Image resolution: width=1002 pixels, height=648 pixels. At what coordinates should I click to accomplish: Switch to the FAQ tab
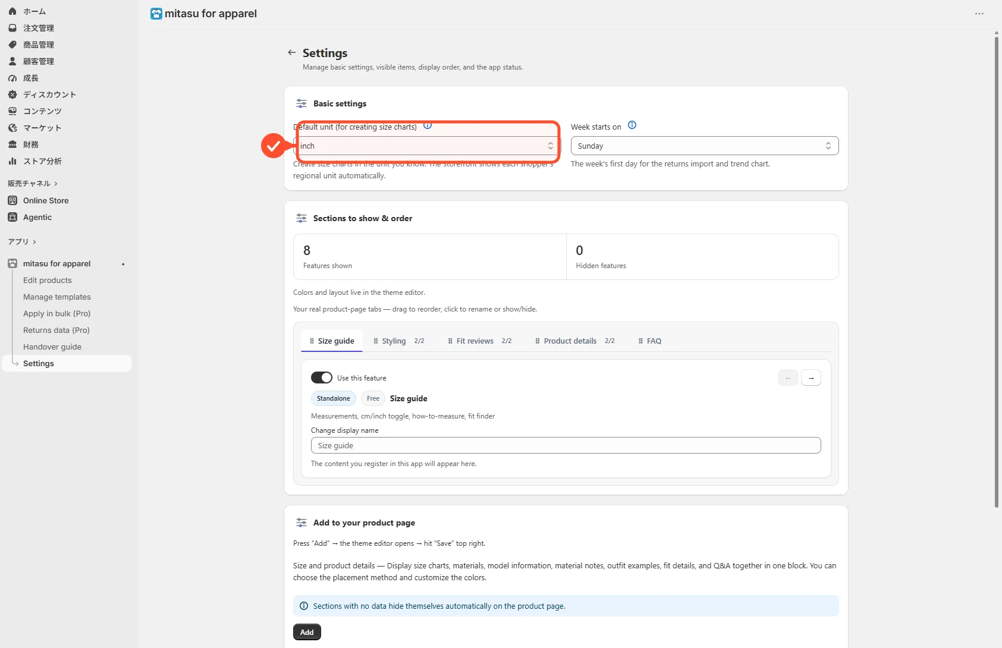[x=650, y=341]
